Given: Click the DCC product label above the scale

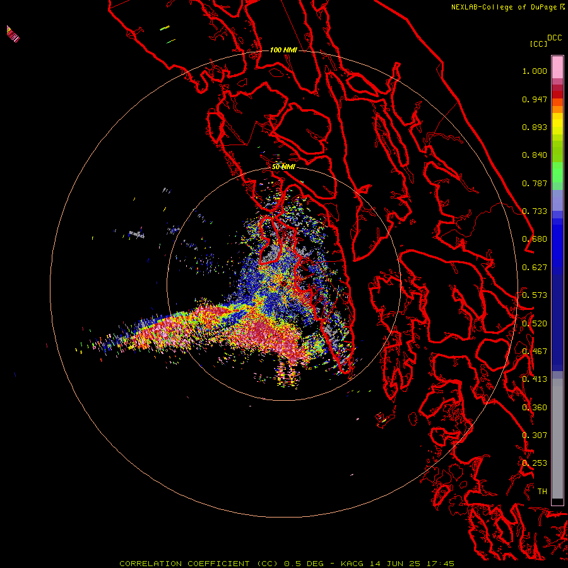Looking at the screenshot, I should 554,38.
